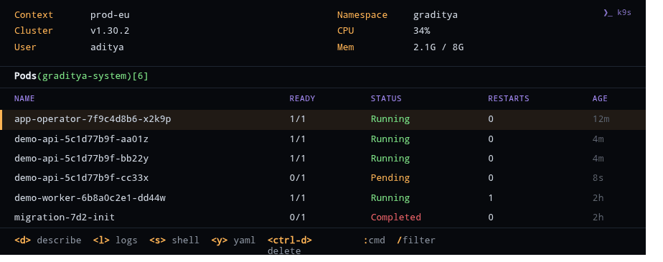
Task: Click the aditya user value
Action: (x=107, y=47)
